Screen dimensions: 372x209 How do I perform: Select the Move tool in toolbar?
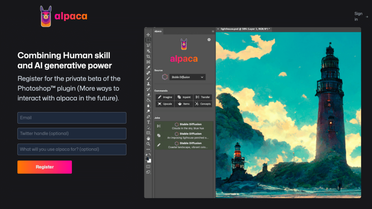coord(148,35)
